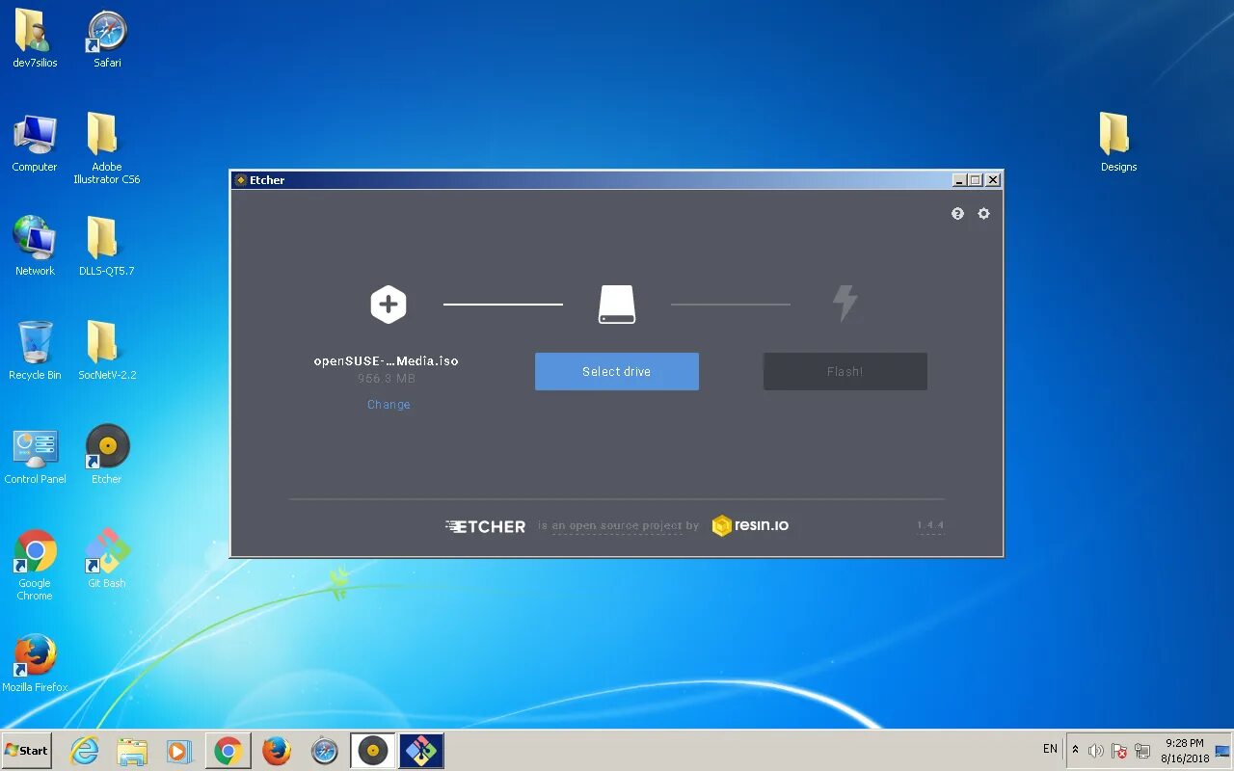1234x771 pixels.
Task: Select the Designs folder on desktop
Action: point(1118,143)
